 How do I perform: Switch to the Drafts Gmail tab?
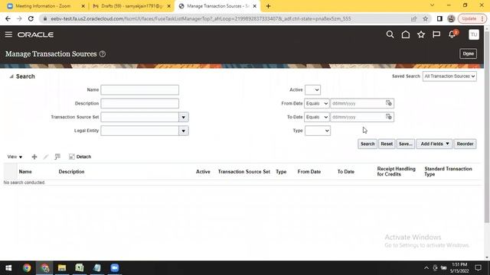pyautogui.click(x=132, y=6)
